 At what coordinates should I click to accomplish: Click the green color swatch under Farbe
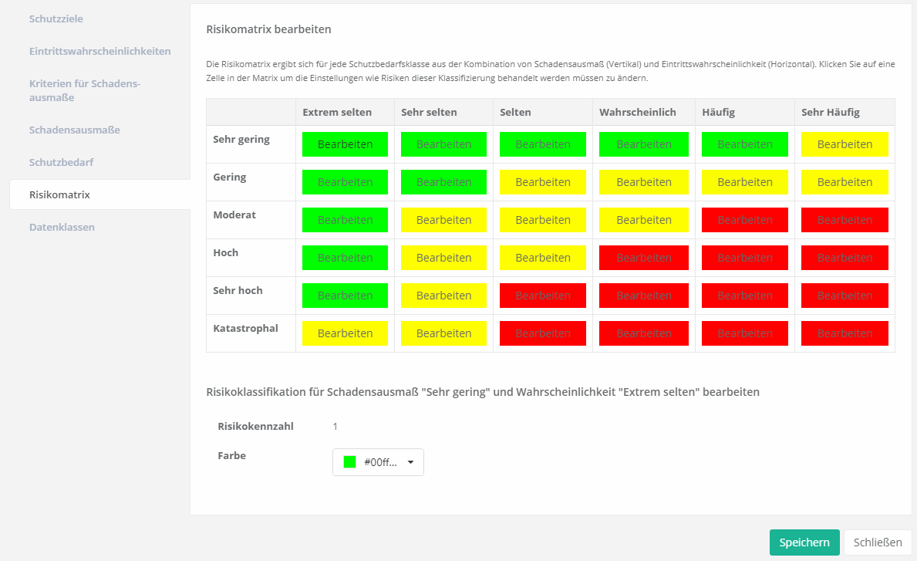tap(349, 462)
